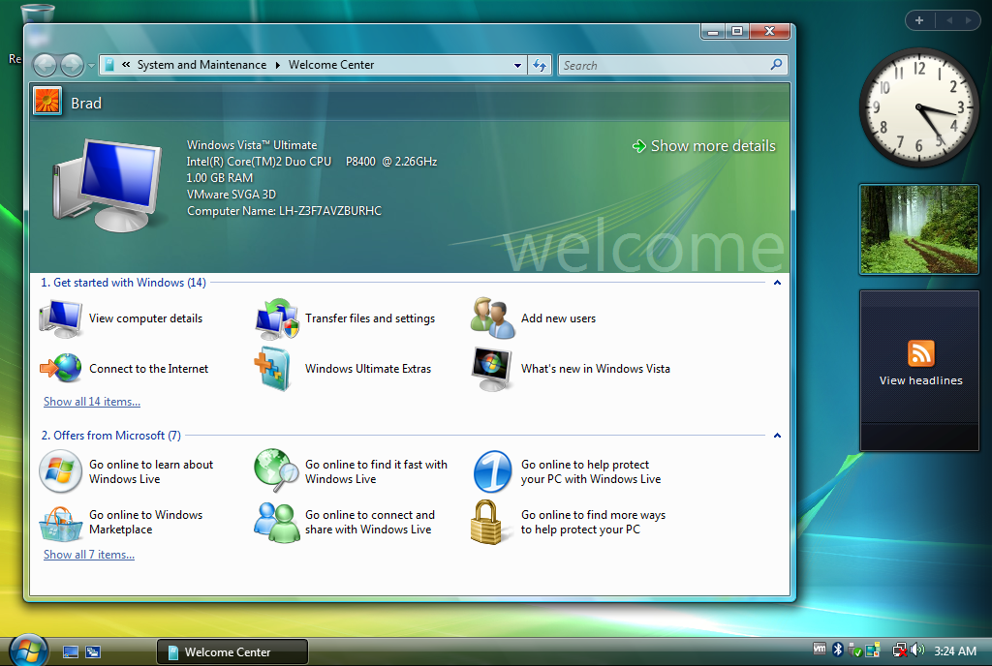The width and height of the screenshot is (992, 666).
Task: Open What's new in Windows Vista icon
Action: point(492,369)
